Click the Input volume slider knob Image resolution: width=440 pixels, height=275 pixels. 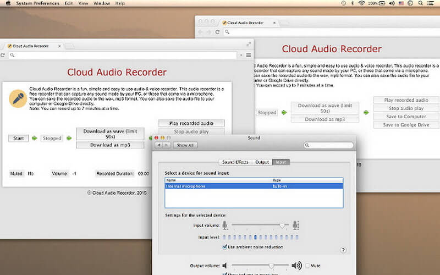coord(283,225)
